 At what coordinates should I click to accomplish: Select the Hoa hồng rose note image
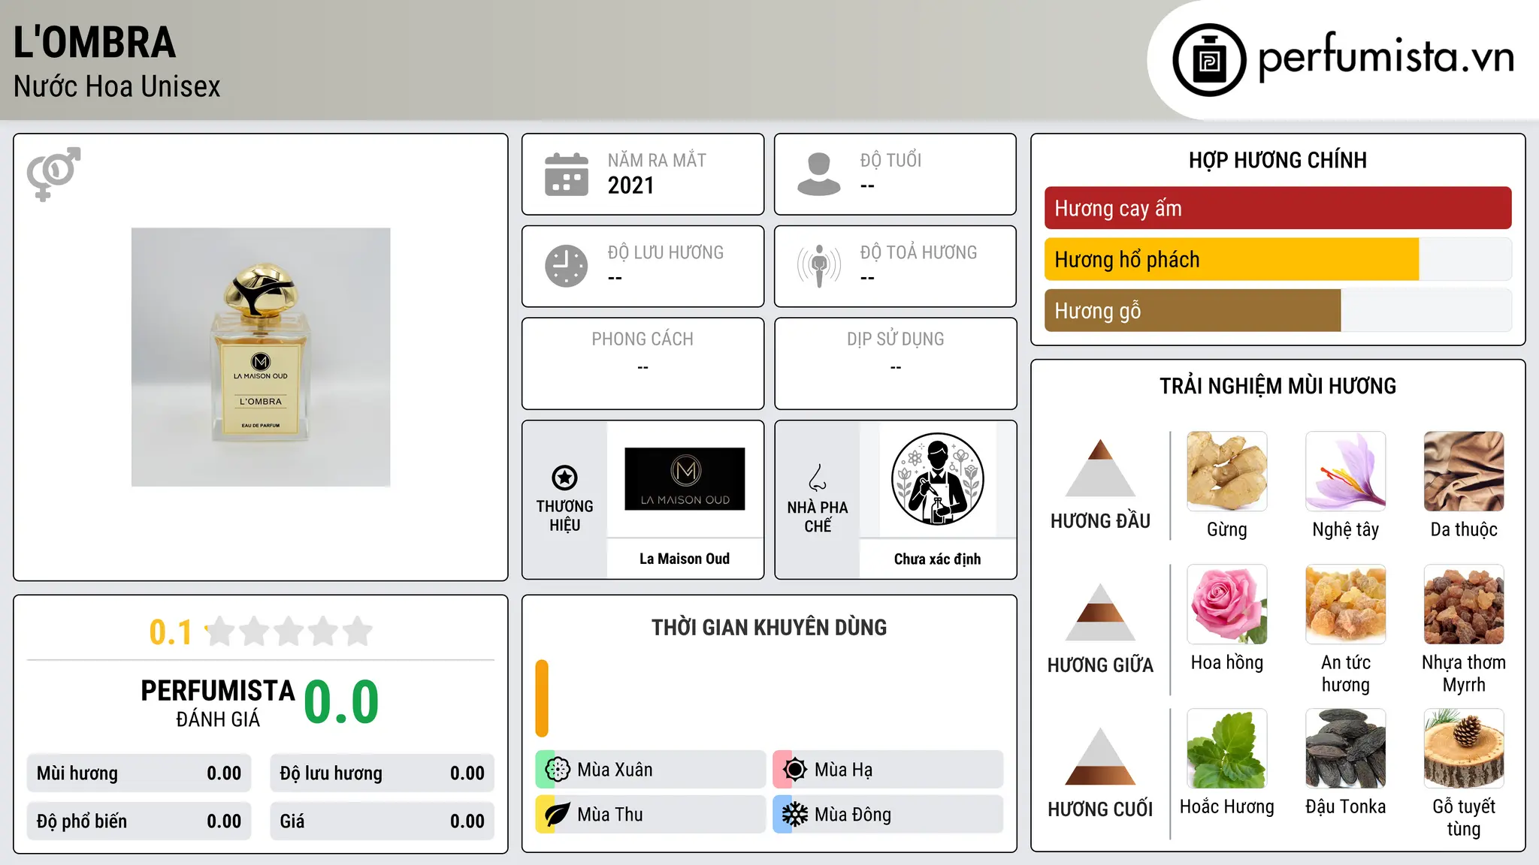(1227, 604)
